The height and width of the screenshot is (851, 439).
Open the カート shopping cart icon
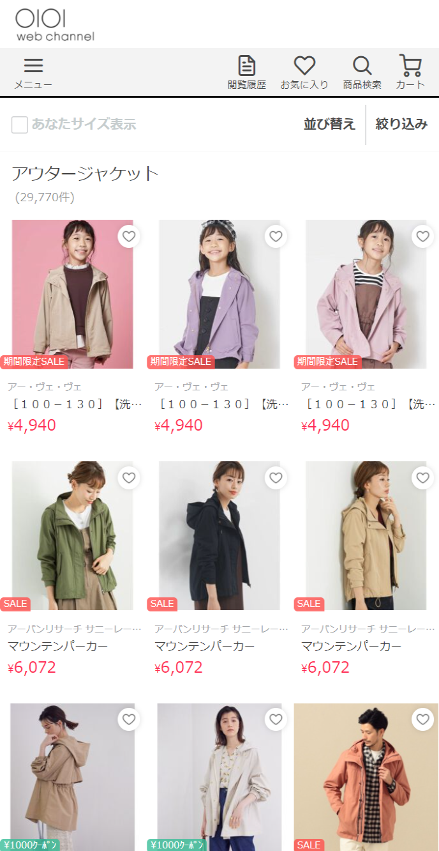(410, 73)
